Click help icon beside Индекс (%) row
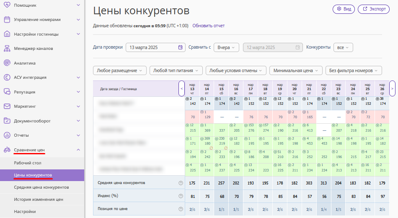The width and height of the screenshot is (398, 218). pyautogui.click(x=181, y=196)
